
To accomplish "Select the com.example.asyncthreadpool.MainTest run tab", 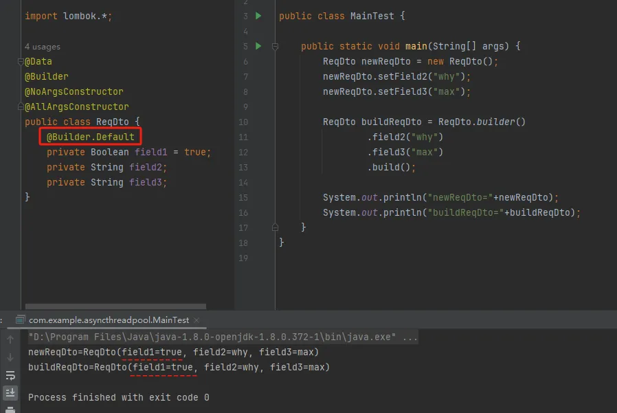I will 109,320.
